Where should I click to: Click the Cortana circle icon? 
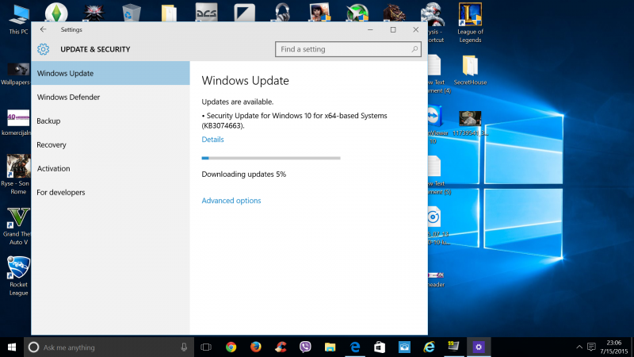33,347
